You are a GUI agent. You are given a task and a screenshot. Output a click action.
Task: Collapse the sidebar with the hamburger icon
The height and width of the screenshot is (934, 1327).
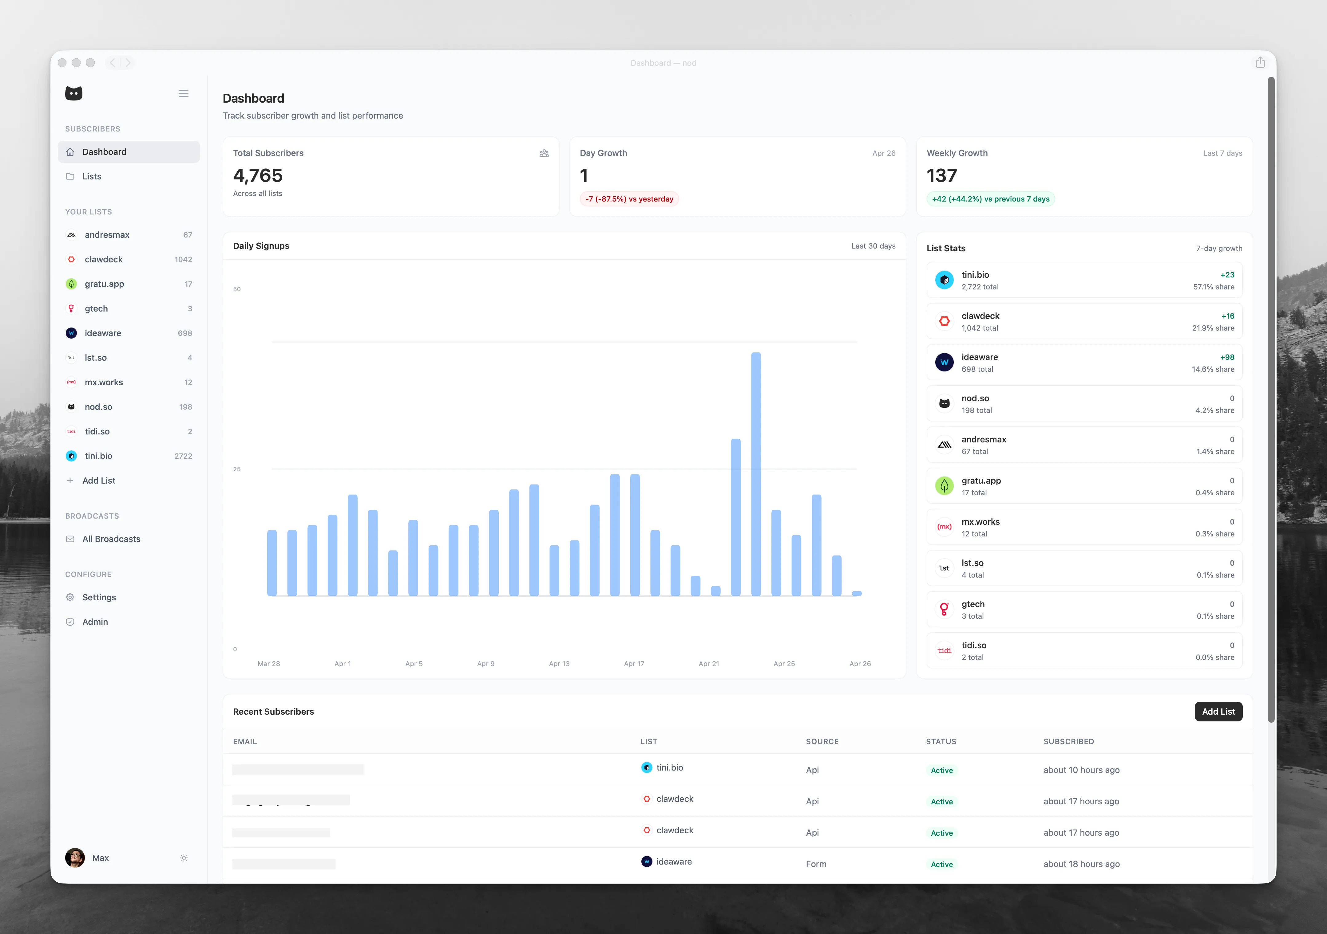click(x=184, y=93)
